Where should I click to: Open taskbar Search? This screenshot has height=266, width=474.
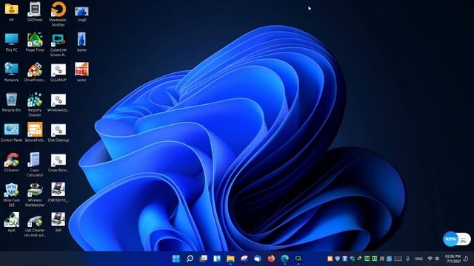[190, 259]
